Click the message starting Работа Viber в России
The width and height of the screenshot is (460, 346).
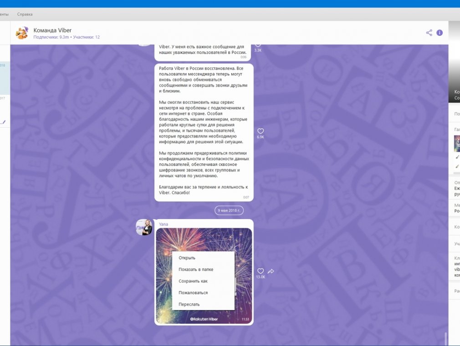204,132
